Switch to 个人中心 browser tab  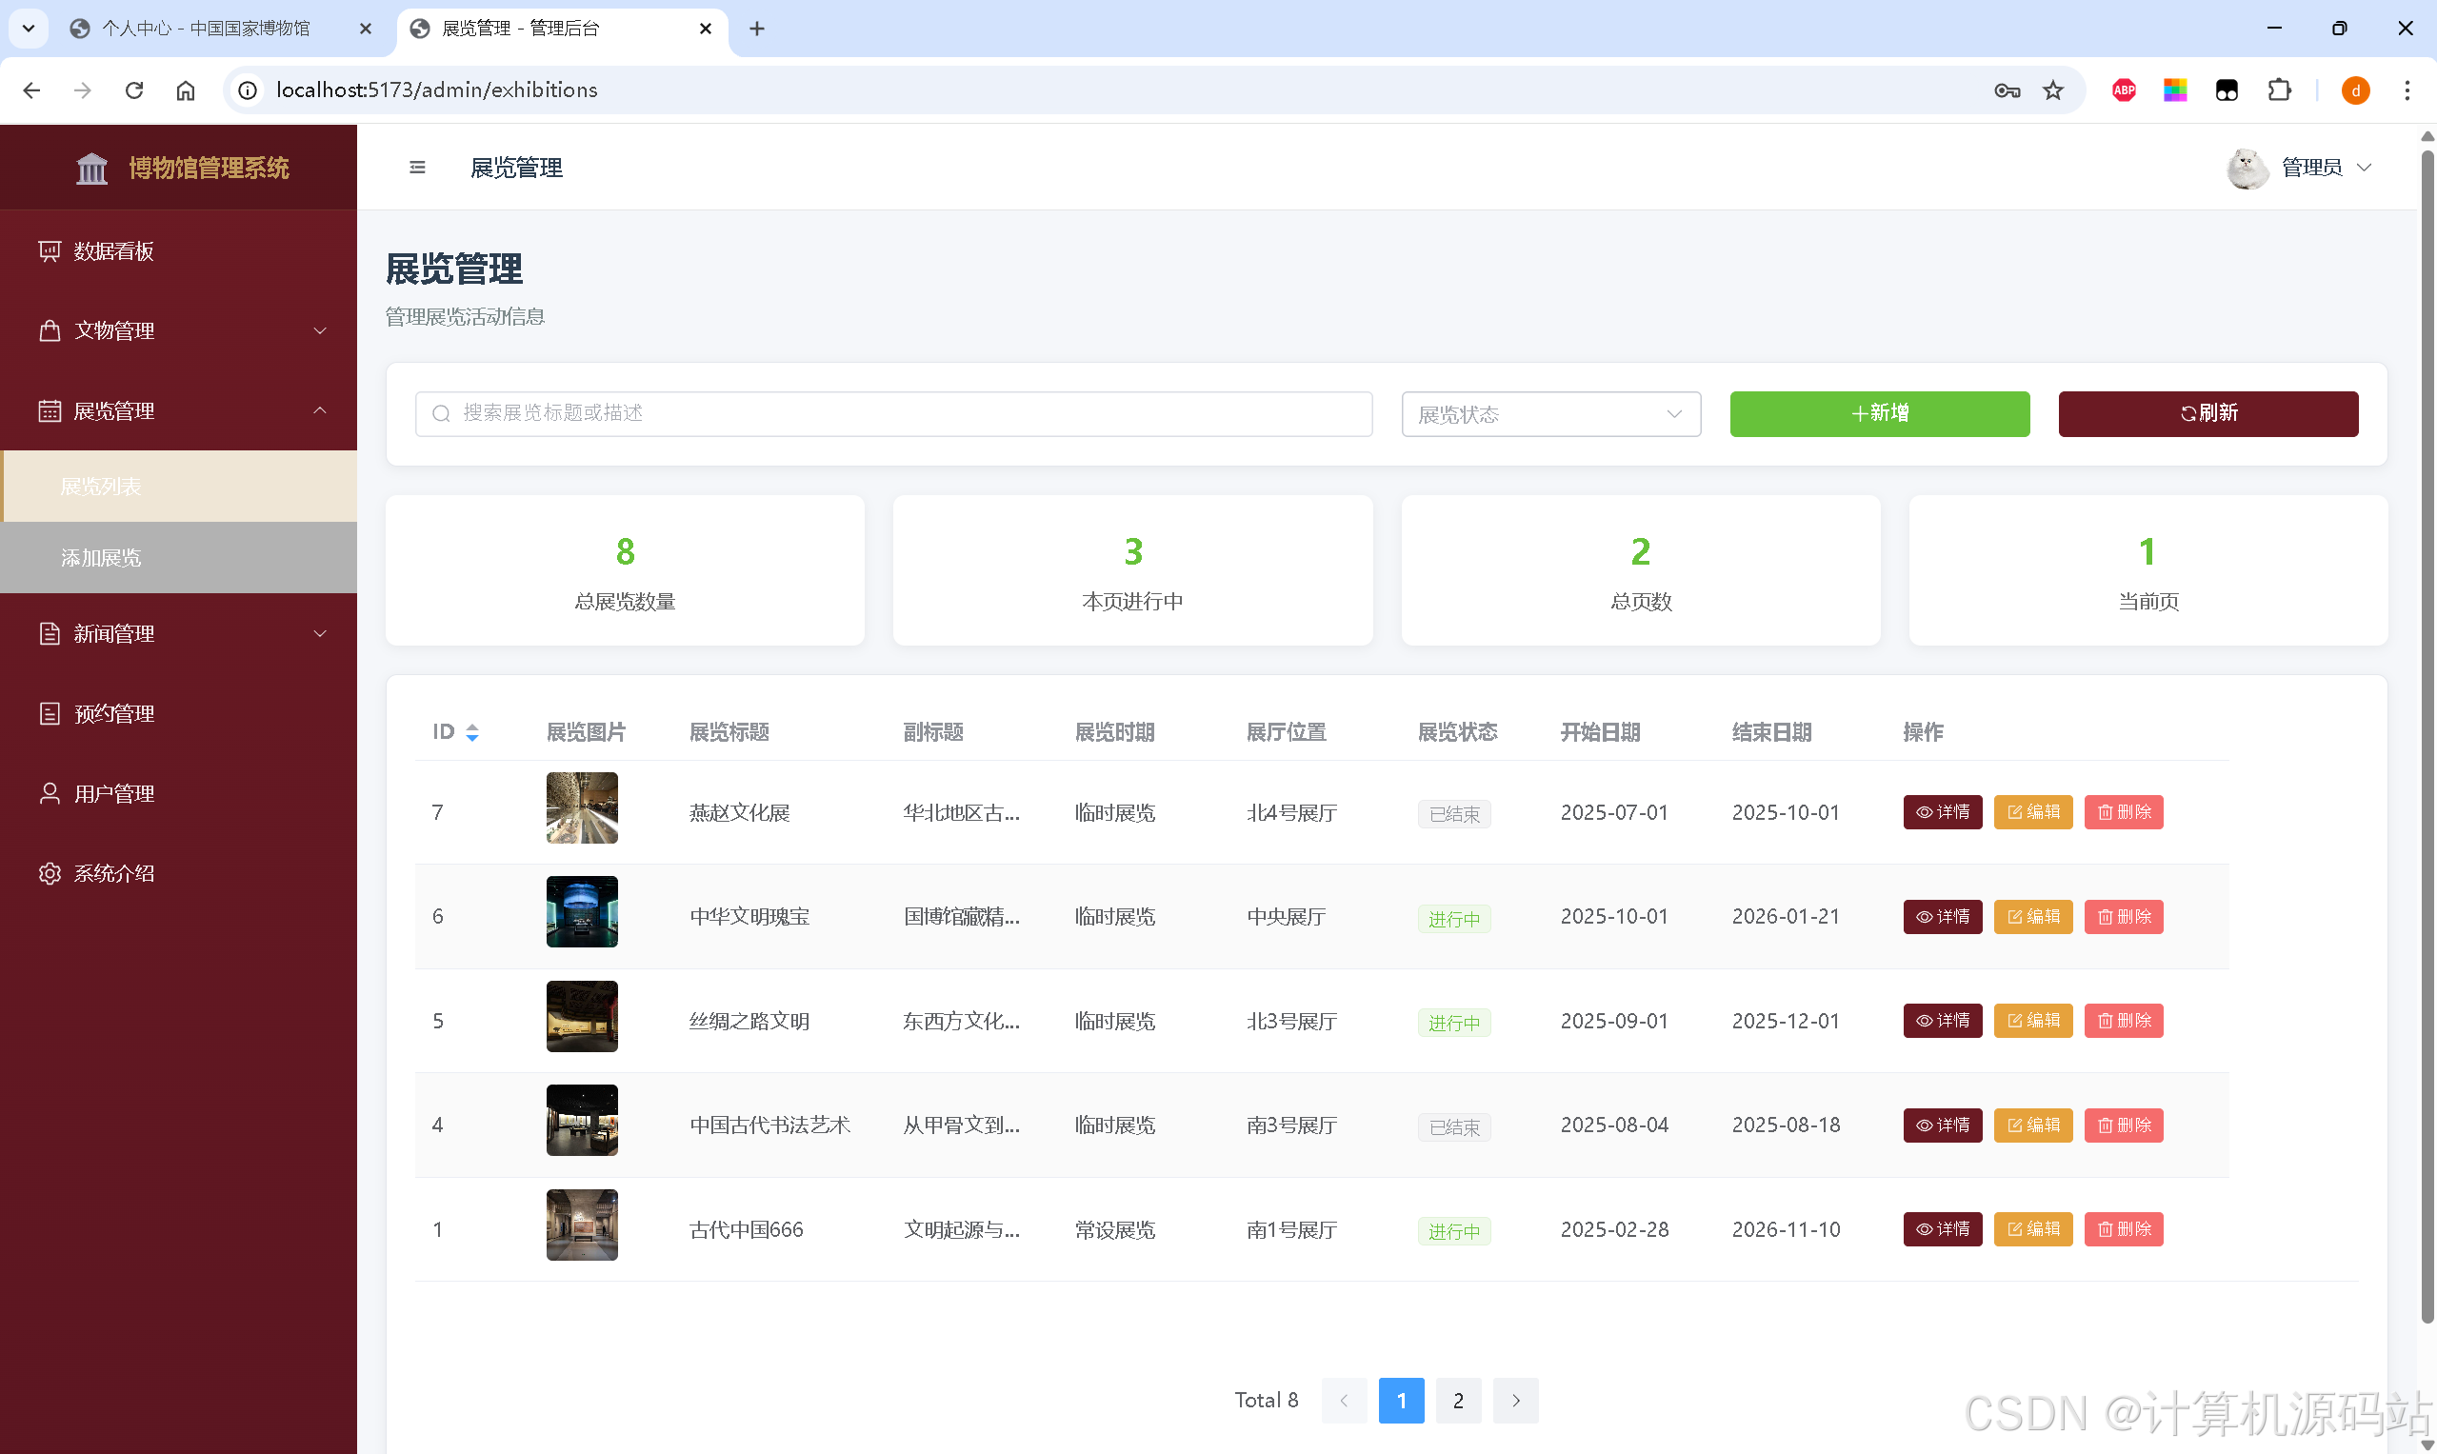[206, 29]
